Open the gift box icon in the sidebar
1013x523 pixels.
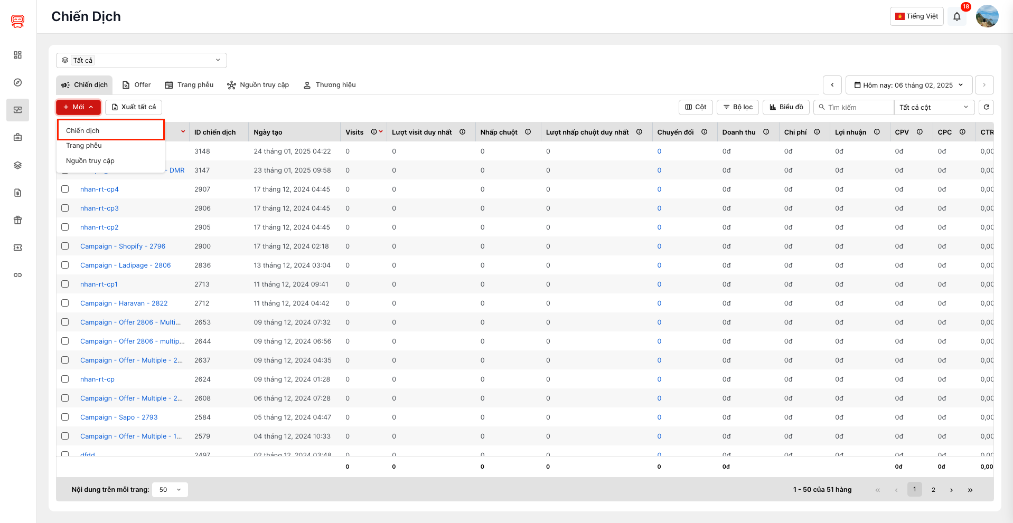pyautogui.click(x=18, y=220)
